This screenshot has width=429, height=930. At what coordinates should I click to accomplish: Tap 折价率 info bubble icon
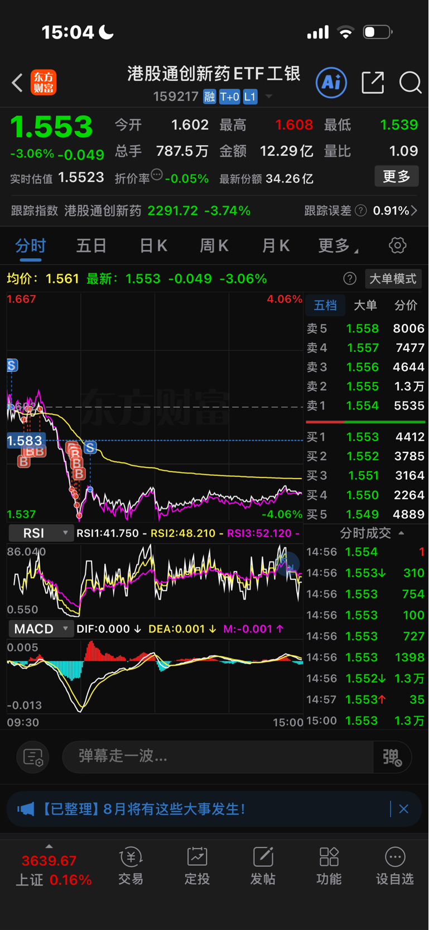coord(157,175)
